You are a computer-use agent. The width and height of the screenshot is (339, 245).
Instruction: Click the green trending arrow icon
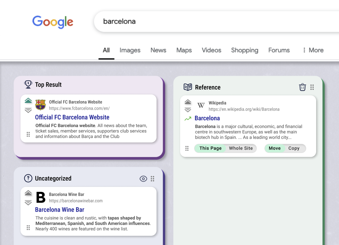188,119
